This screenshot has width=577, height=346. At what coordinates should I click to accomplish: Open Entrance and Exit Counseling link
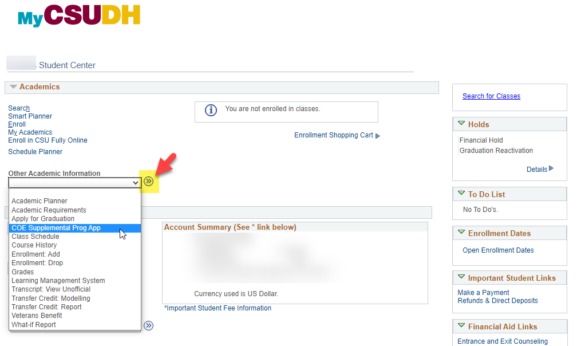pyautogui.click(x=503, y=341)
